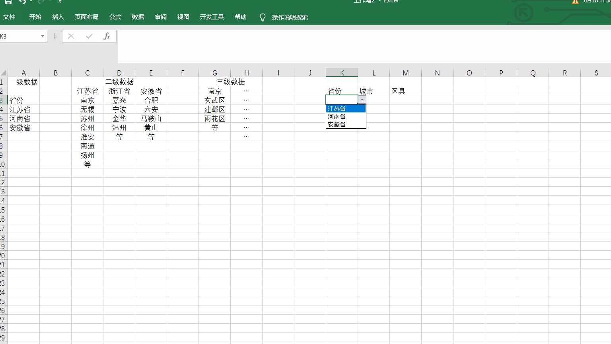Image resolution: width=611 pixels, height=344 pixels.
Task: Select 河南省 in the dropdown list
Action: click(345, 117)
